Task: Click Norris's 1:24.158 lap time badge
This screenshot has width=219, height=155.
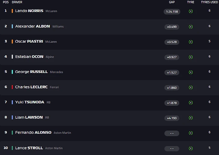Action: coord(172,12)
